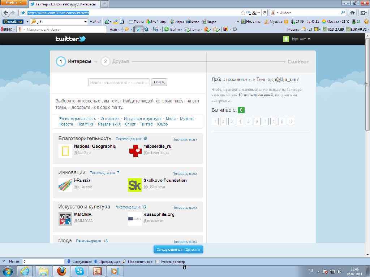Click Следующий шаг: Друзья button
Image resolution: width=370 pixels, height=277 pixels.
pos(178,250)
